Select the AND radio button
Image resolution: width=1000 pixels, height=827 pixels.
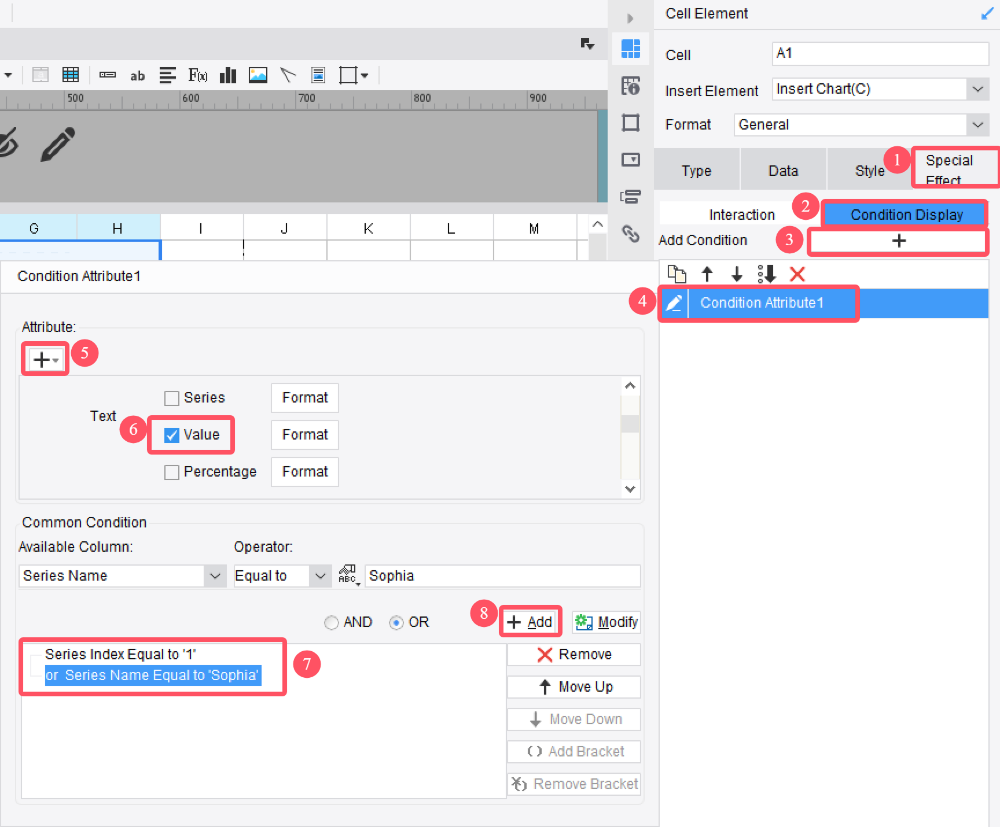(x=332, y=623)
